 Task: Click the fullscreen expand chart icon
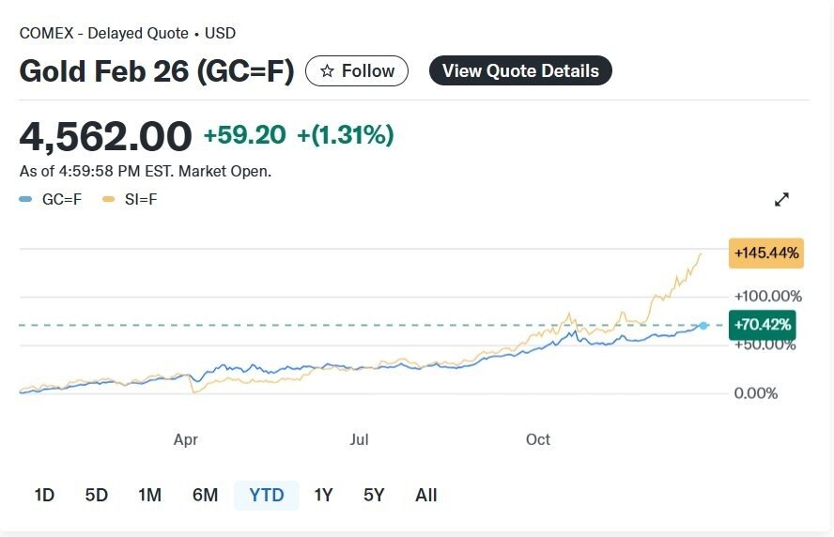(781, 199)
